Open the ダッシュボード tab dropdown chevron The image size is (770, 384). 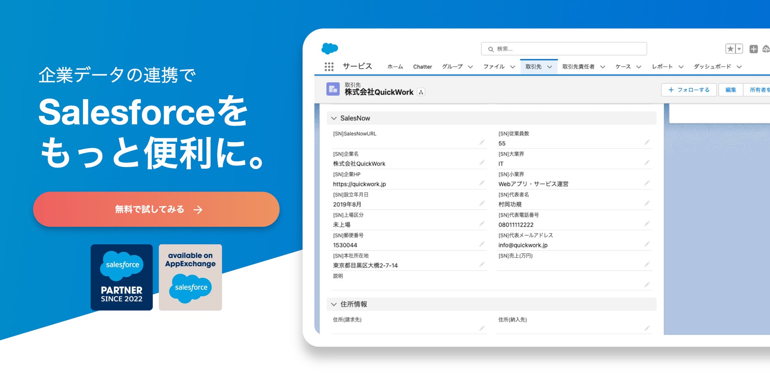(x=739, y=67)
